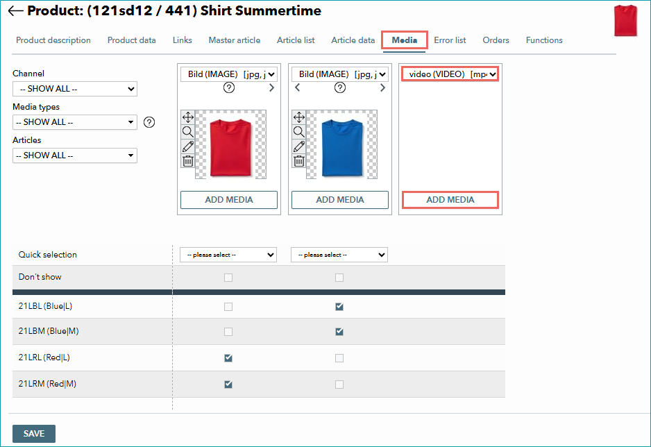Screen dimensions: 651x447
Task: Zoom the red shirt image with magnifier icon
Action: pos(188,132)
